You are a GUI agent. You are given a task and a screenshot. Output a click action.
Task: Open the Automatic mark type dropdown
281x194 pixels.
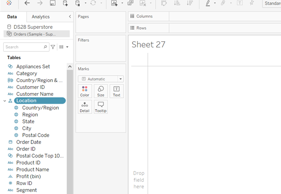[101, 79]
